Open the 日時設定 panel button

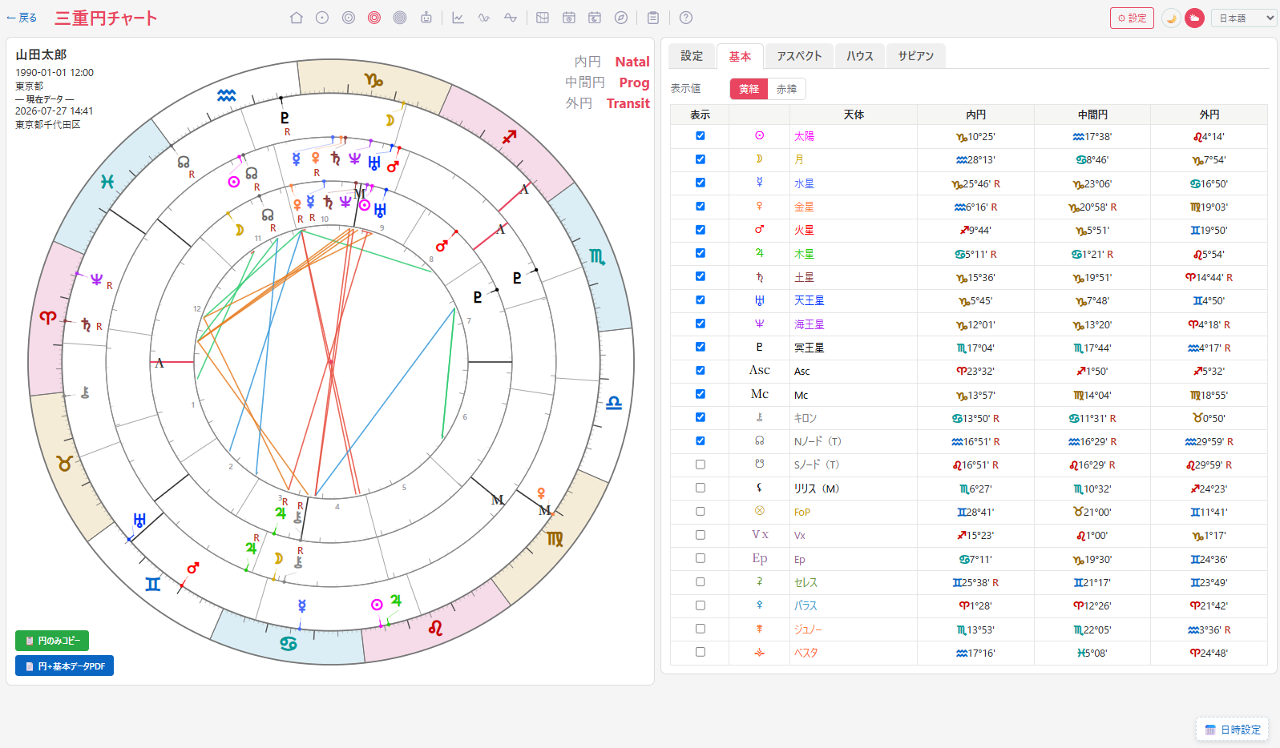click(x=1233, y=730)
